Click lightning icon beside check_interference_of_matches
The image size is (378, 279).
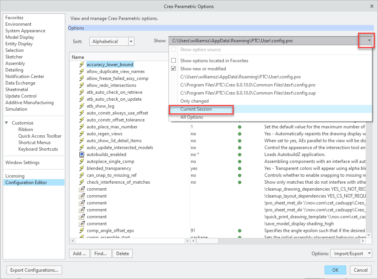pyautogui.click(x=81, y=182)
